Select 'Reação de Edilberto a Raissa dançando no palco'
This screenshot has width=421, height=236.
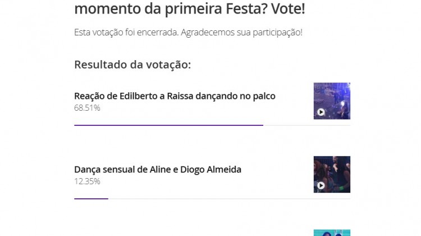175,96
